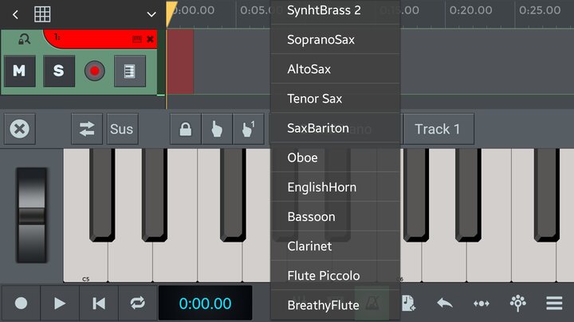Go back with the left arrow icon

[x=15, y=14]
